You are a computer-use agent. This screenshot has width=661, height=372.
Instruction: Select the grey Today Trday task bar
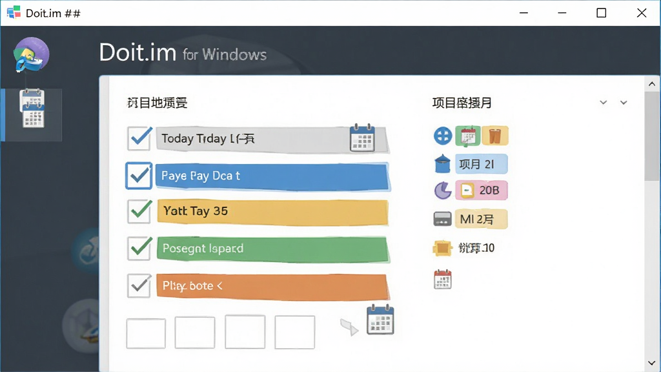pos(272,139)
